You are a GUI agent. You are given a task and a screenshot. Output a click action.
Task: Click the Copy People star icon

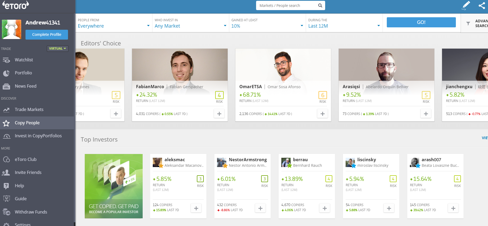[x=6, y=123]
